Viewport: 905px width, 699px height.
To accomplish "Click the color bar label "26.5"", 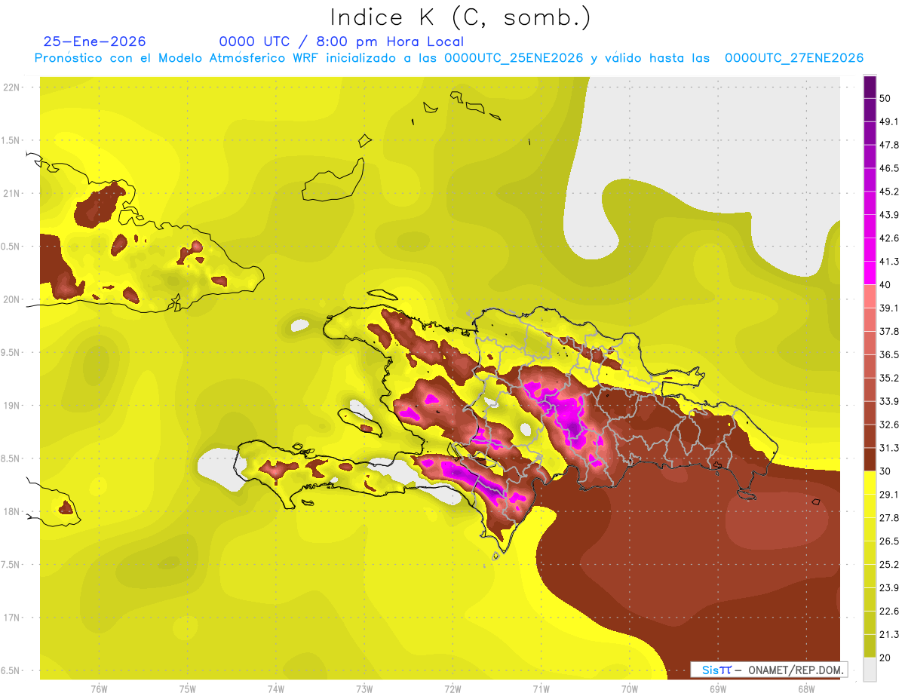I will pos(889,541).
